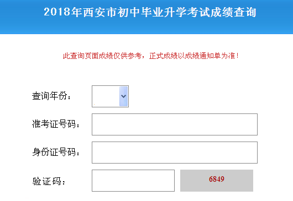The width and height of the screenshot is (293, 201).
Task: Click the 准考证号码 label text
Action: 56,124
